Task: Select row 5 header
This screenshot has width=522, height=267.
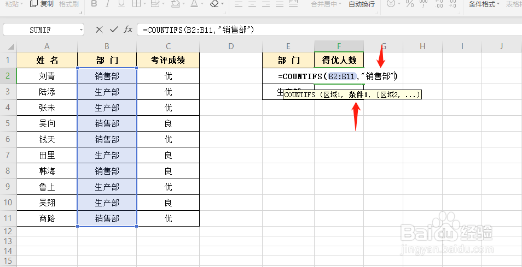Action: click(8, 123)
